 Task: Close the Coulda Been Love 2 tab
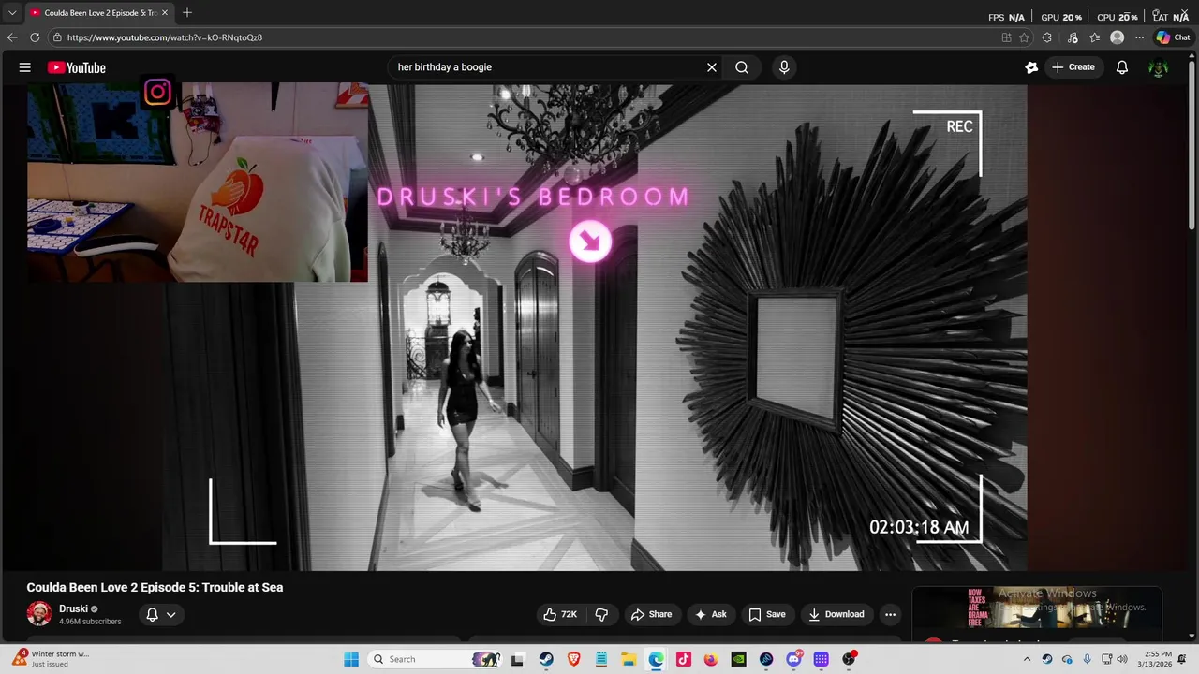164,13
